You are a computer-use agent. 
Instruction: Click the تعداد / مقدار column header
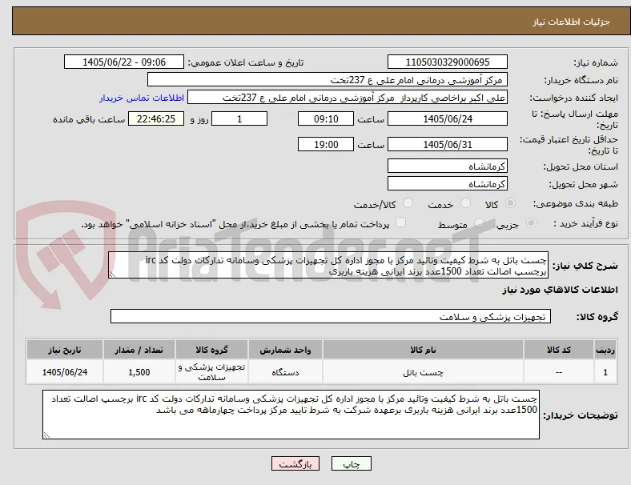tap(139, 350)
